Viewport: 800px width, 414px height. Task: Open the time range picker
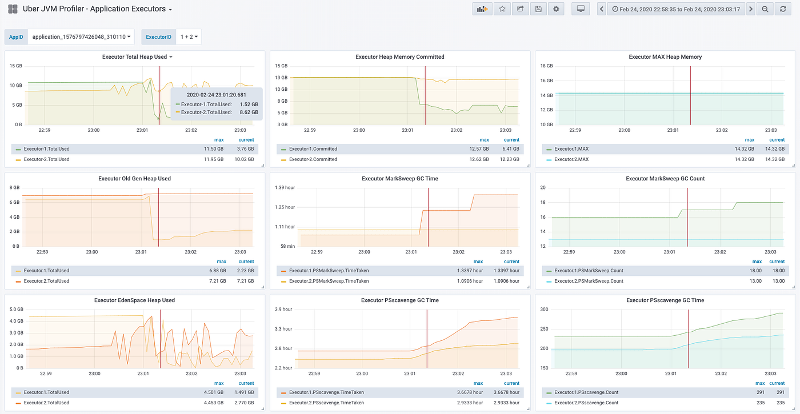click(x=676, y=9)
